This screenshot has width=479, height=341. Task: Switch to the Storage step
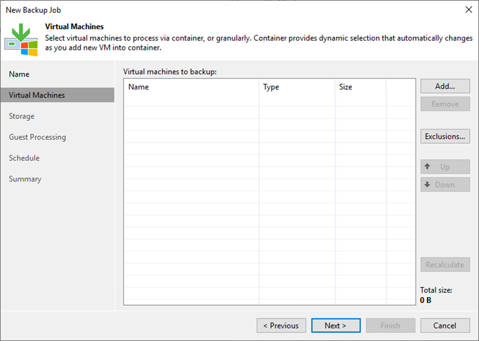[21, 116]
